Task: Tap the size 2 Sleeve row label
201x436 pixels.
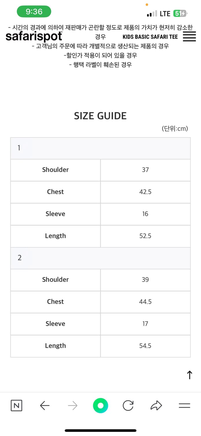Action: (x=55, y=324)
